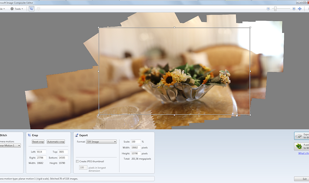Open the What's this link
The image size is (309, 183).
[x=304, y=154]
